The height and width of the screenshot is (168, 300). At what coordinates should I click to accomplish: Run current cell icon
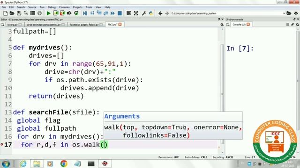(x=56, y=13)
